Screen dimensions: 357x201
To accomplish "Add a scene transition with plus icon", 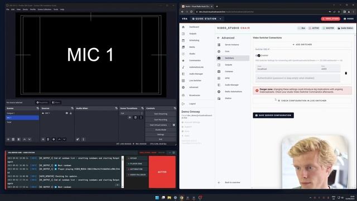I will click(x=130, y=117).
